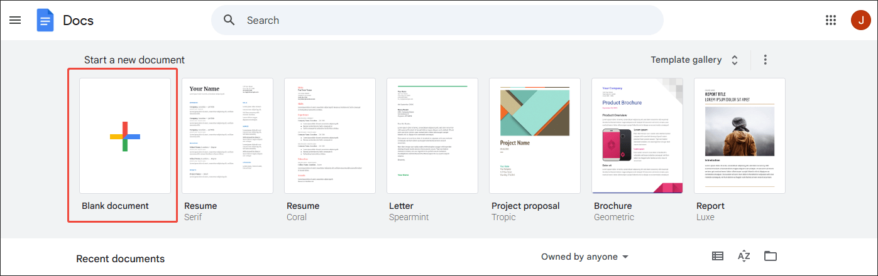878x276 pixels.
Task: Click the search magnifier icon
Action: coord(229,20)
